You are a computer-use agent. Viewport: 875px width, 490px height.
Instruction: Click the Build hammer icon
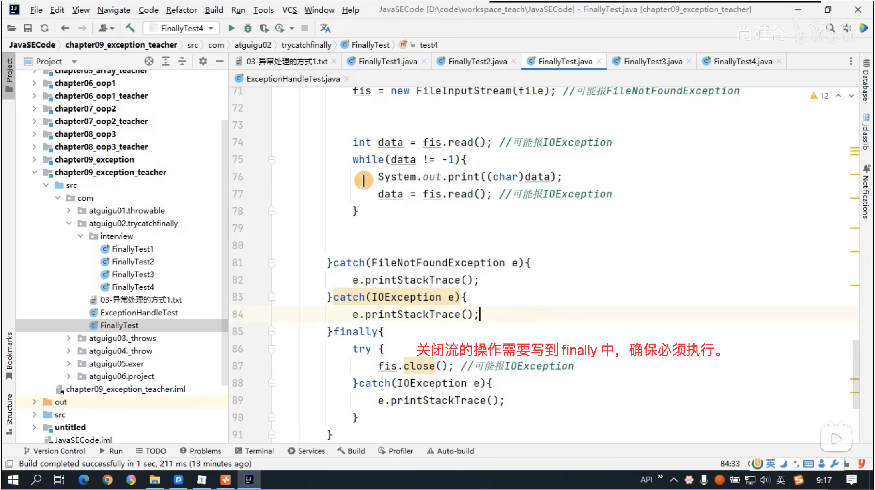tap(130, 28)
